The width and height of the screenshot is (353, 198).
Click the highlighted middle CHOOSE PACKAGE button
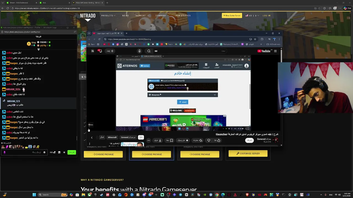[151, 154]
